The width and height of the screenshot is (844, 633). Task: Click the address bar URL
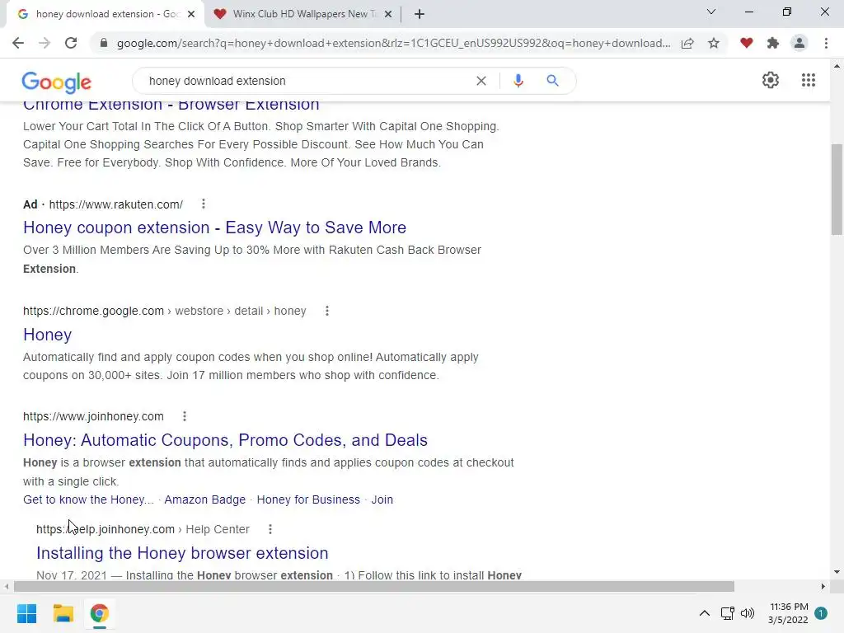[x=393, y=43]
